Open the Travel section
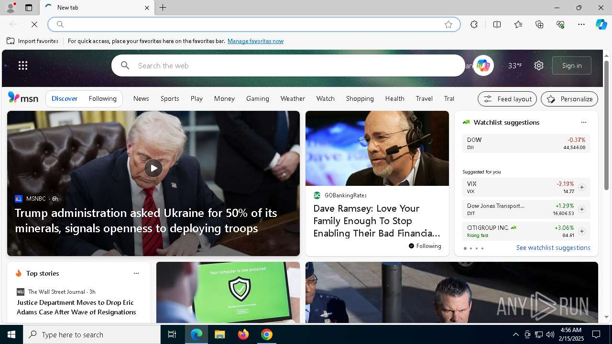Viewport: 612px width, 344px height. pyautogui.click(x=424, y=98)
